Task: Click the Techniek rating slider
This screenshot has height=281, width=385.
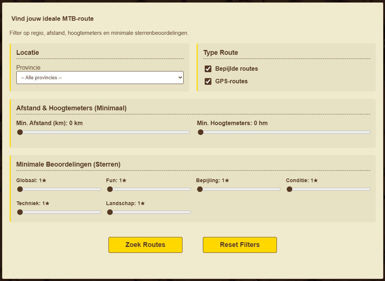Action: click(x=59, y=212)
